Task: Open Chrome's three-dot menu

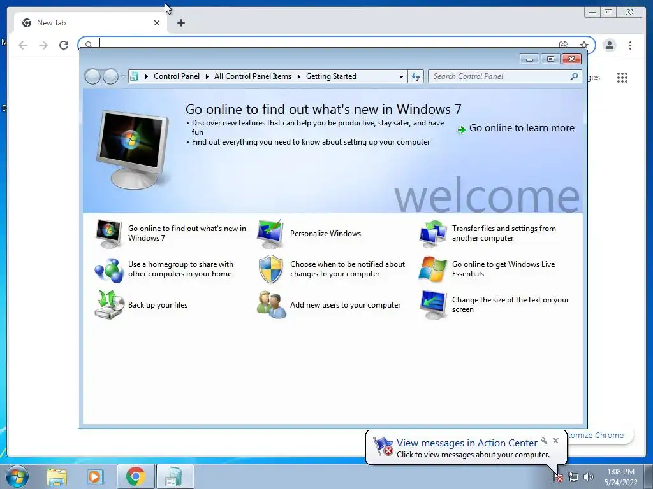Action: pos(630,45)
